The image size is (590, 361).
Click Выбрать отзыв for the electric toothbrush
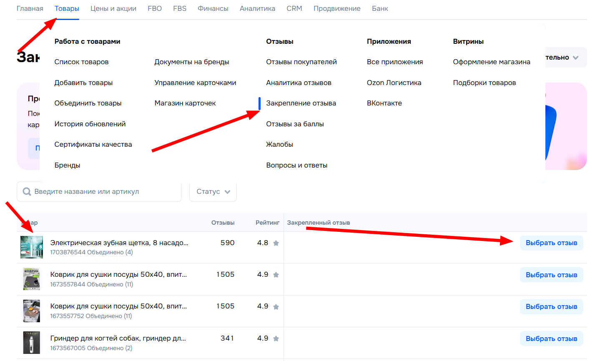[551, 243]
